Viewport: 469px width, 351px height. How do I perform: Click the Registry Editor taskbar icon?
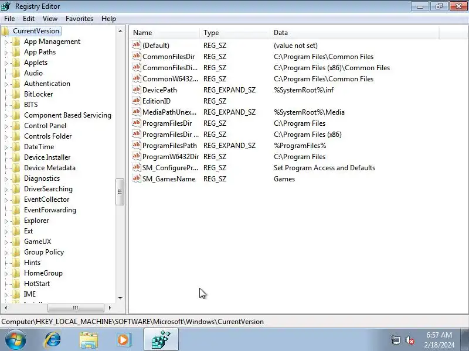pos(161,340)
